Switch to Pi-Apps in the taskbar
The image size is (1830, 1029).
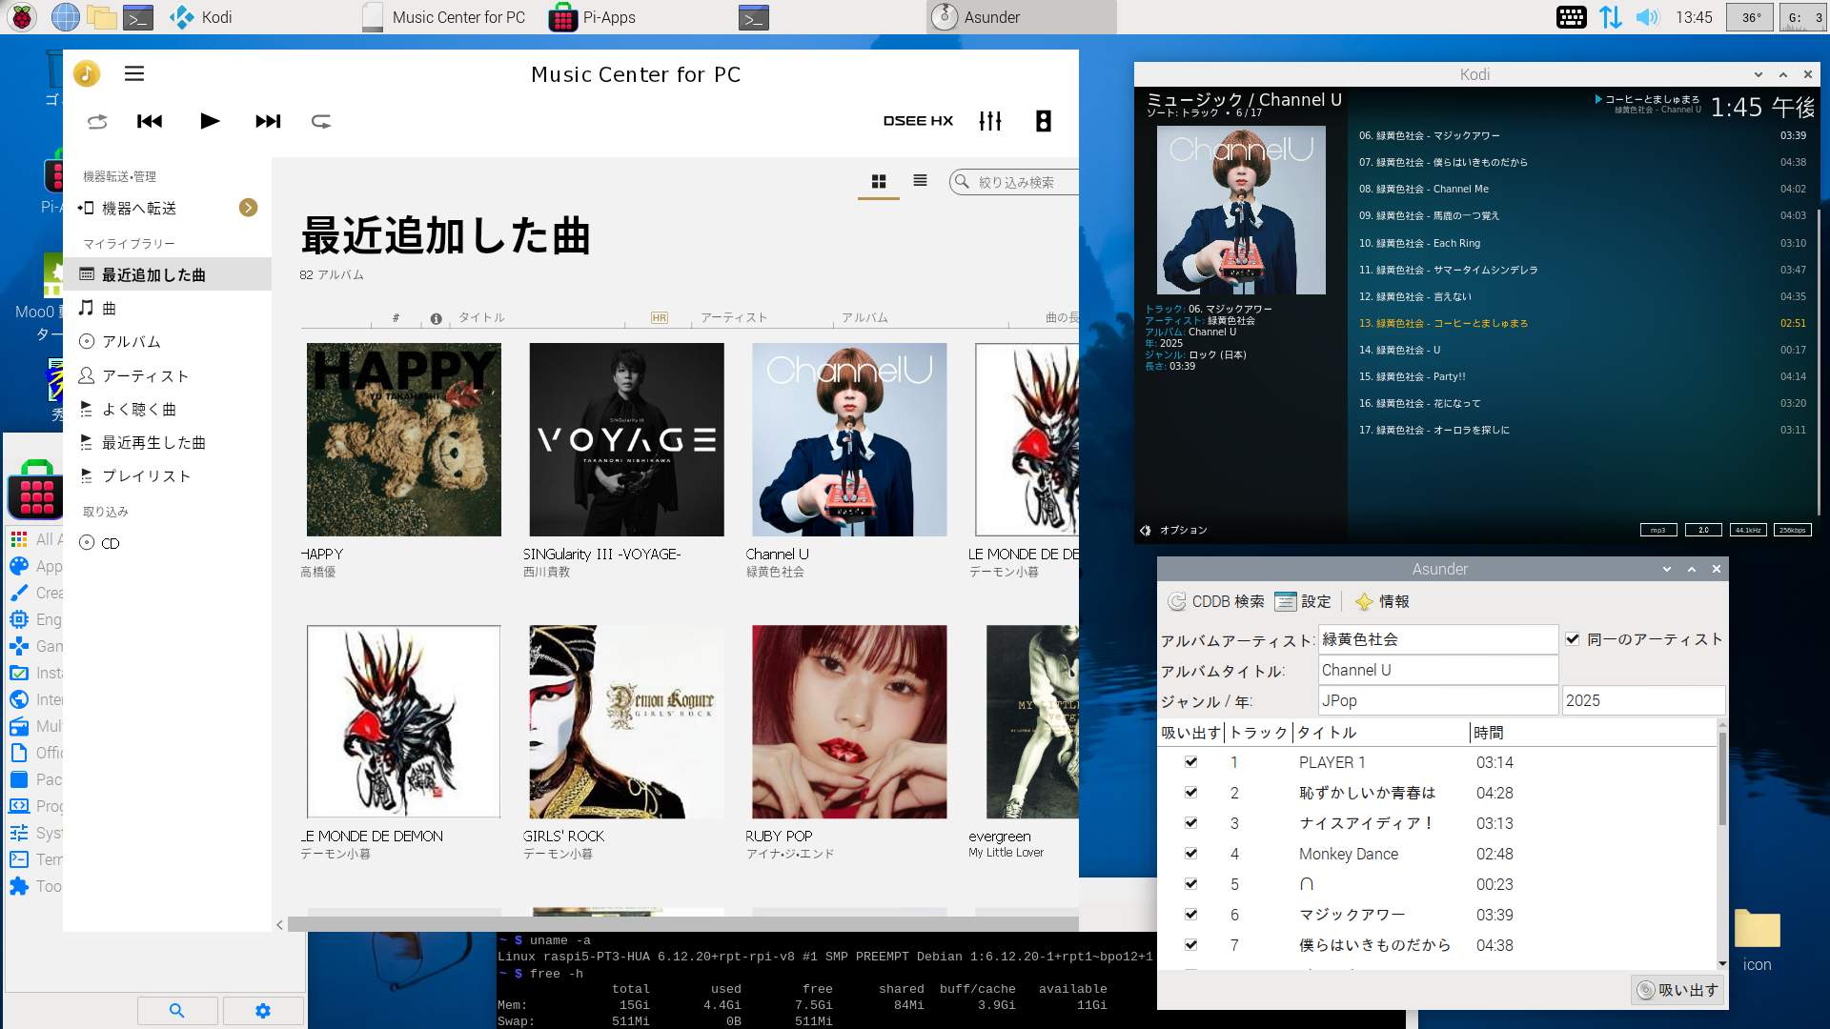593,16
